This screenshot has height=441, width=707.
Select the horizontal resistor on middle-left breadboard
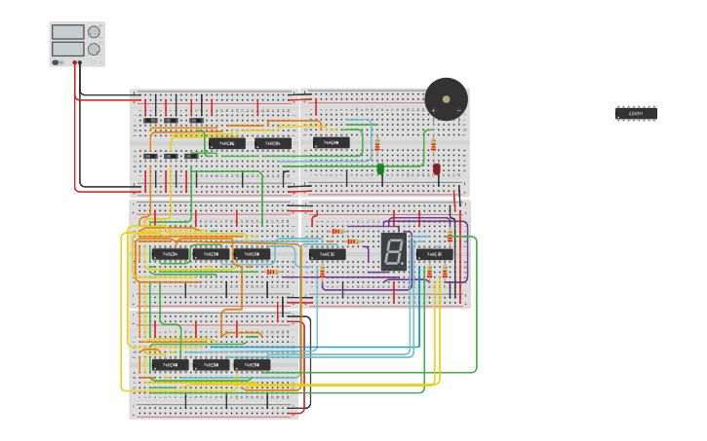pos(272,272)
